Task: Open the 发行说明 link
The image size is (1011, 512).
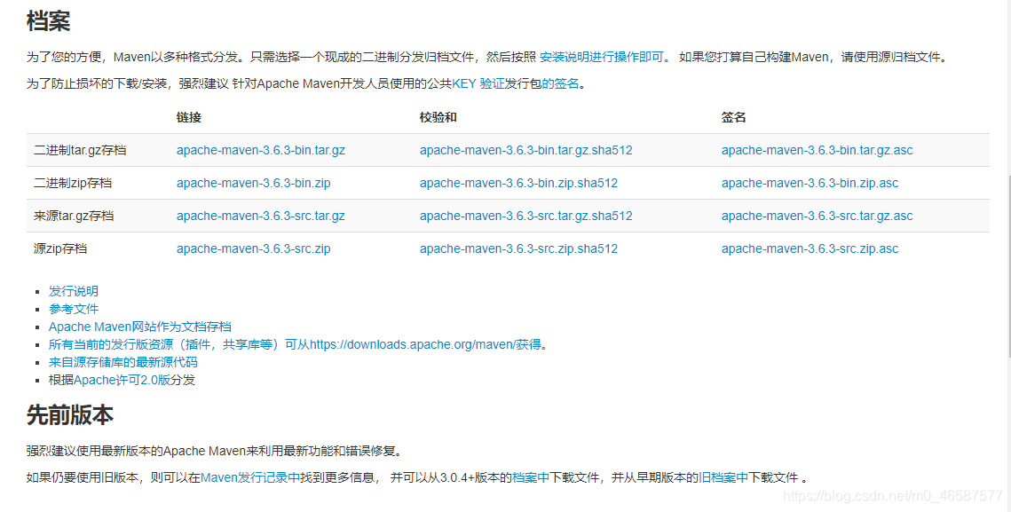Action: (x=74, y=291)
